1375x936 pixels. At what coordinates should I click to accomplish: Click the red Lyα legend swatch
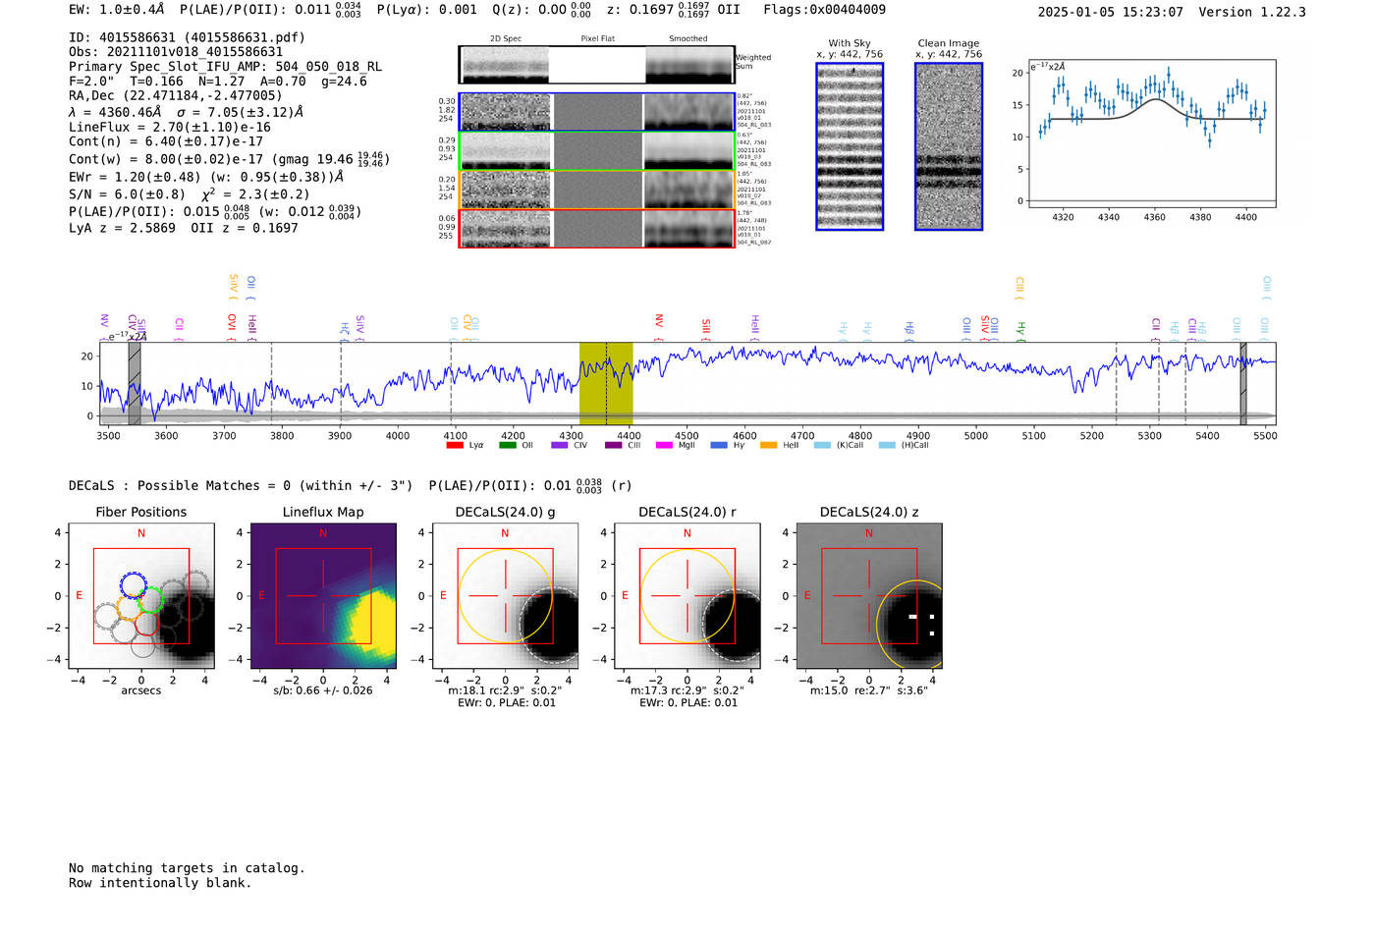pos(454,445)
